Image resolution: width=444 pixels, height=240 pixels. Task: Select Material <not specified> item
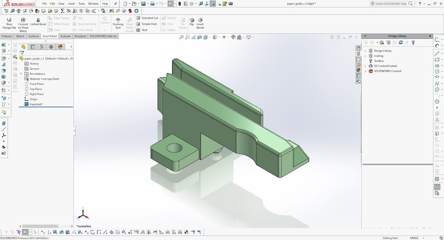coord(42,79)
